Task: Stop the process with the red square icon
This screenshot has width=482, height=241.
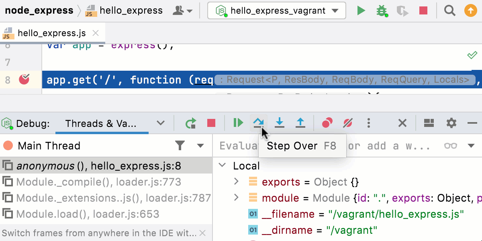Action: pyautogui.click(x=423, y=10)
